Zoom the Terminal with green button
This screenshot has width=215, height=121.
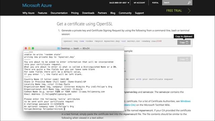point(33,48)
